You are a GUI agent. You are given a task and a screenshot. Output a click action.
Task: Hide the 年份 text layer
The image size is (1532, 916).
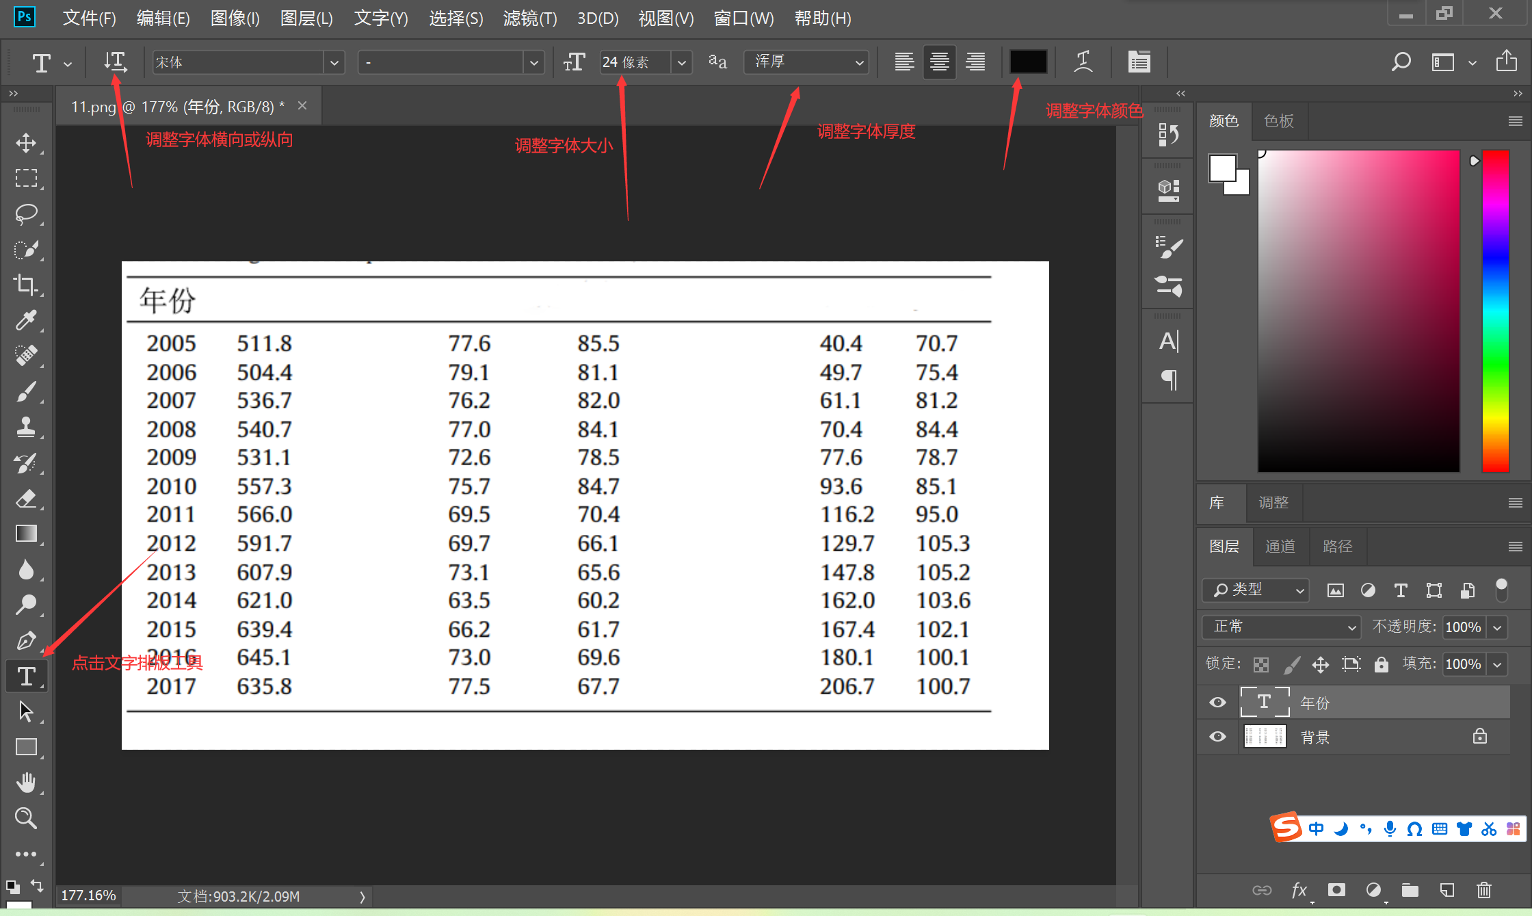[1217, 703]
